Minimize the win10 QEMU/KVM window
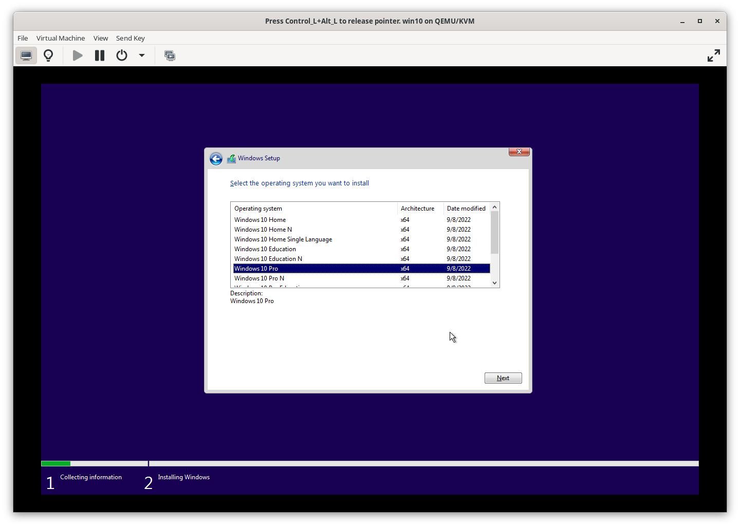 coord(682,22)
